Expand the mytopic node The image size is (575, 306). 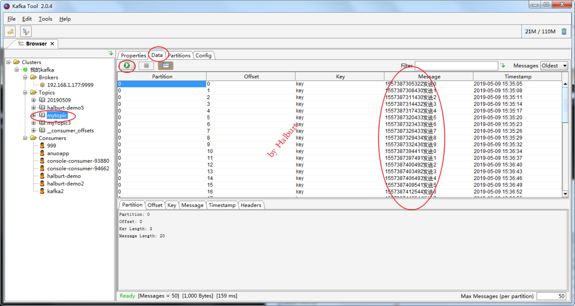tap(33, 115)
